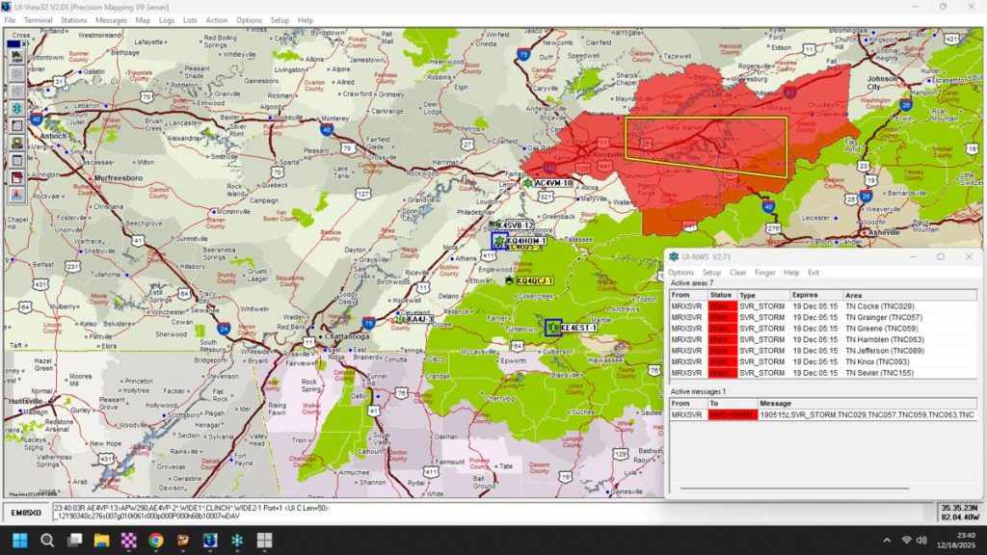Select the KE4EST-1 station on map
Image resolution: width=987 pixels, height=555 pixels.
coord(552,328)
